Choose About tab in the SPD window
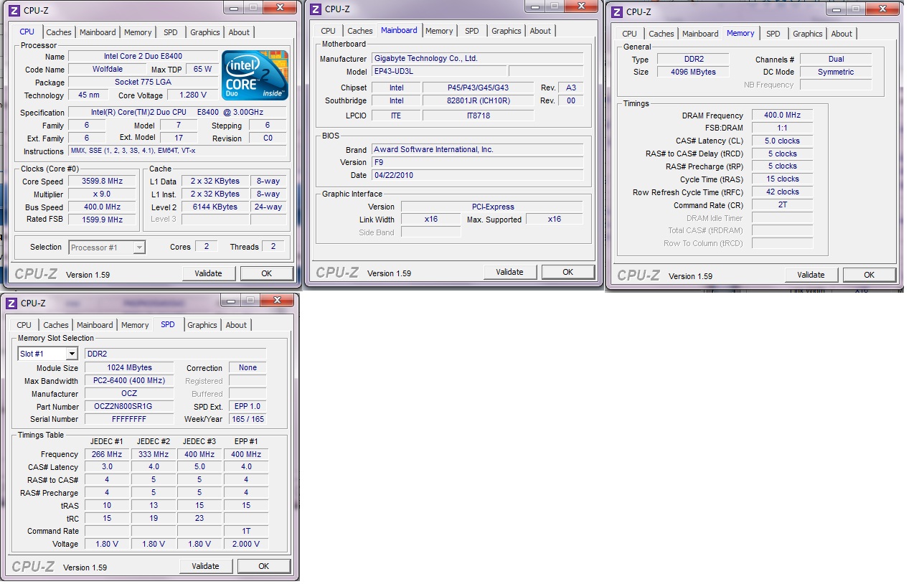Screen dimensions: 914x584 (x=236, y=325)
